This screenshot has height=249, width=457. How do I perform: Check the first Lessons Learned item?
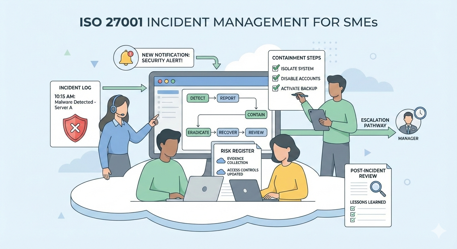(x=352, y=209)
